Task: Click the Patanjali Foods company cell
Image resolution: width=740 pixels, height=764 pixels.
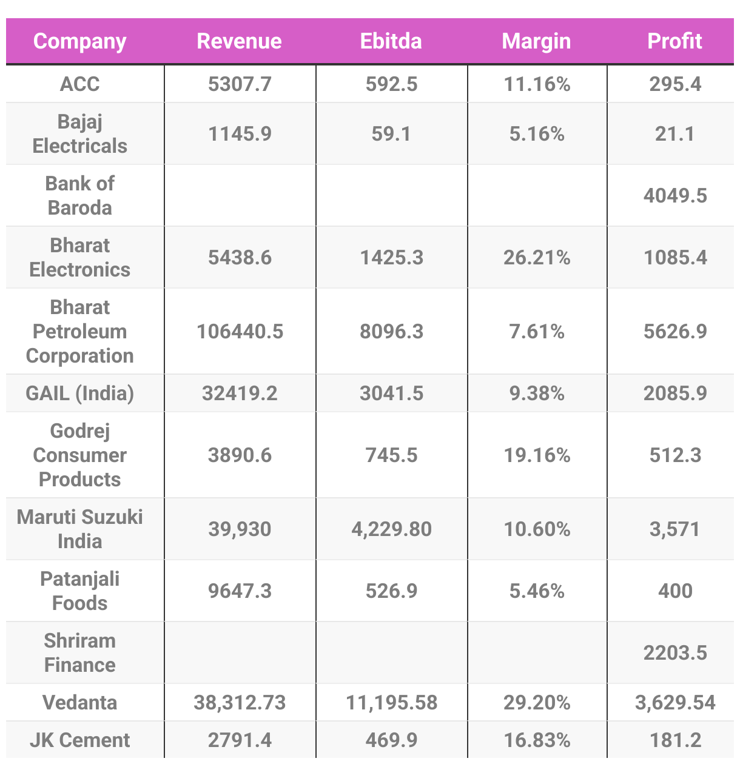Action: pyautogui.click(x=80, y=591)
